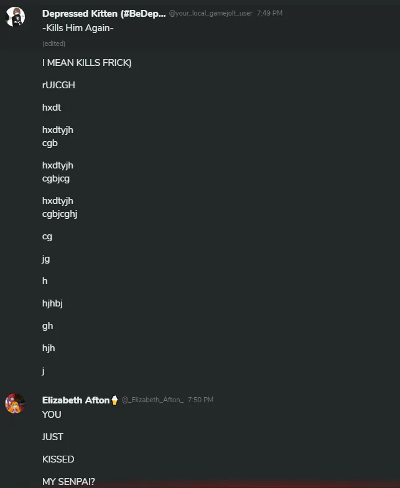The width and height of the screenshot is (400, 488).
Task: Click the "I MEAN KILLS FRICK)" message
Action: (86, 63)
